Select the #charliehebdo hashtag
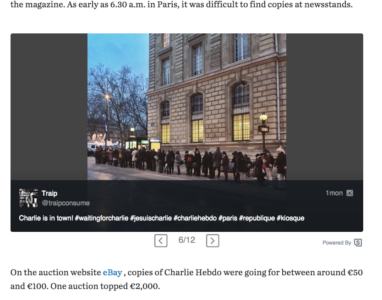The image size is (382, 300). point(195,218)
